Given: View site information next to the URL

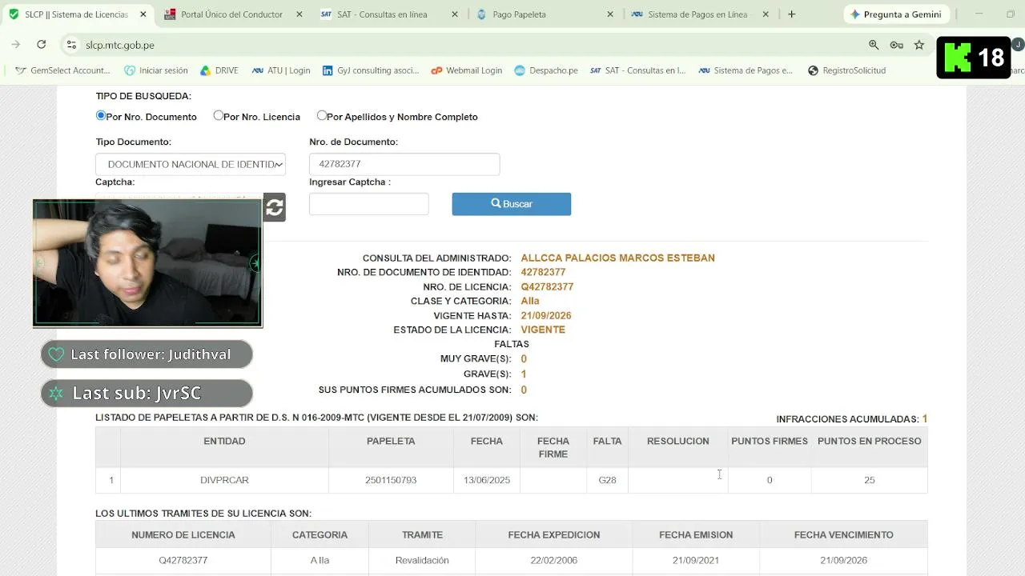Looking at the screenshot, I should pyautogui.click(x=71, y=45).
